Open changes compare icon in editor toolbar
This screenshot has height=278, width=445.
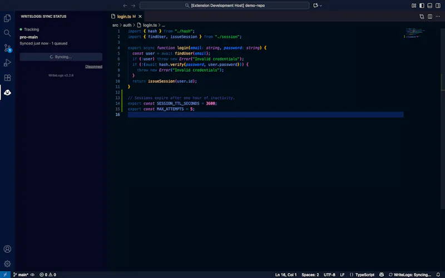pyautogui.click(x=422, y=17)
